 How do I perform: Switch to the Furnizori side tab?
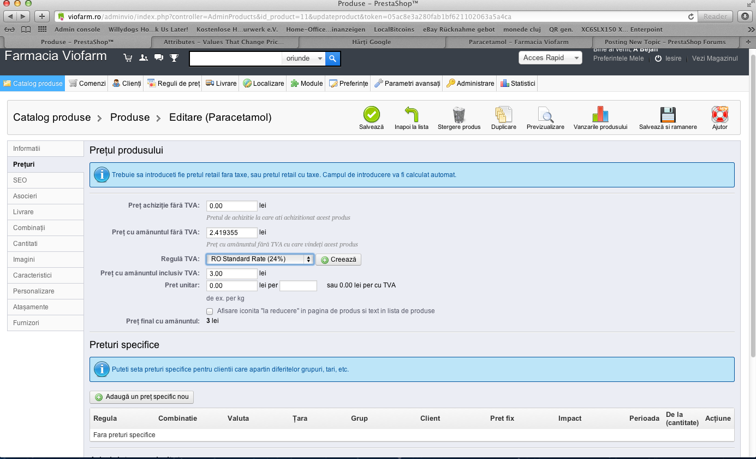click(45, 323)
